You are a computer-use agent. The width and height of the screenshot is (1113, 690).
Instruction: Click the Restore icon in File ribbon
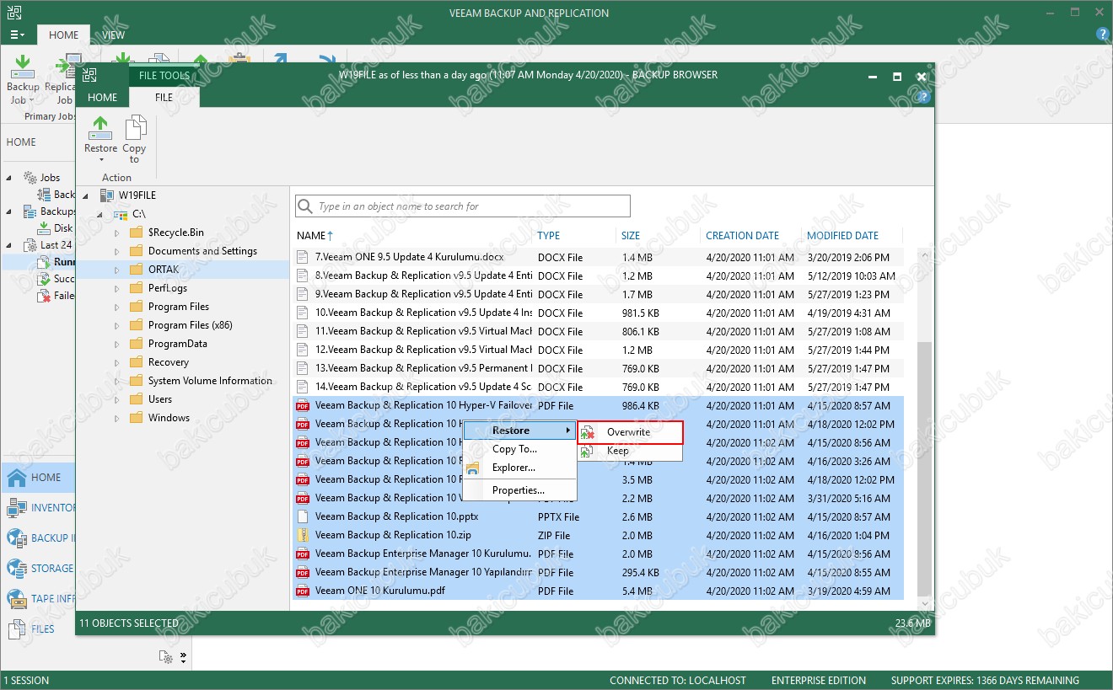pyautogui.click(x=100, y=129)
